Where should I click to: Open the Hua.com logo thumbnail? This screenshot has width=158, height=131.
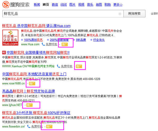(x=10, y=38)
